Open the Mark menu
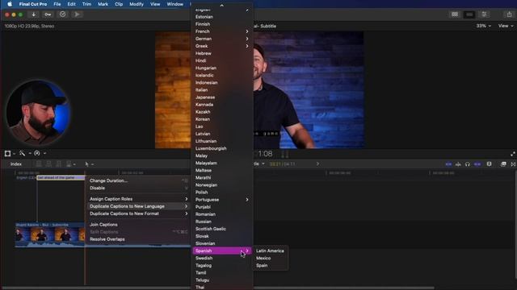Screen dimensions: 517x290 point(103,4)
